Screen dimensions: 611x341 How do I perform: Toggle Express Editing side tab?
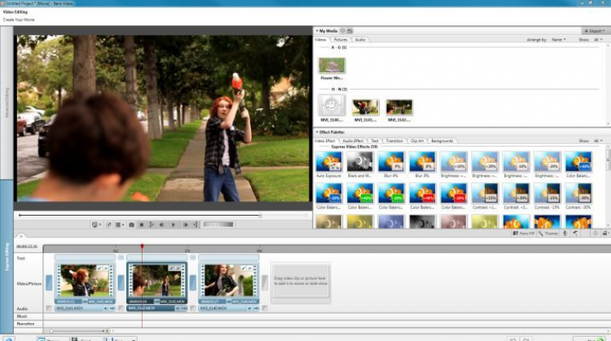coord(8,256)
